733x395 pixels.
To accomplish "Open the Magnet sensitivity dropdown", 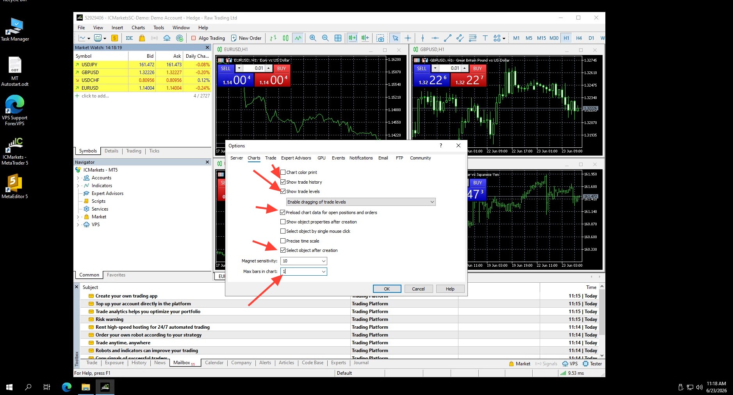I will tap(324, 261).
